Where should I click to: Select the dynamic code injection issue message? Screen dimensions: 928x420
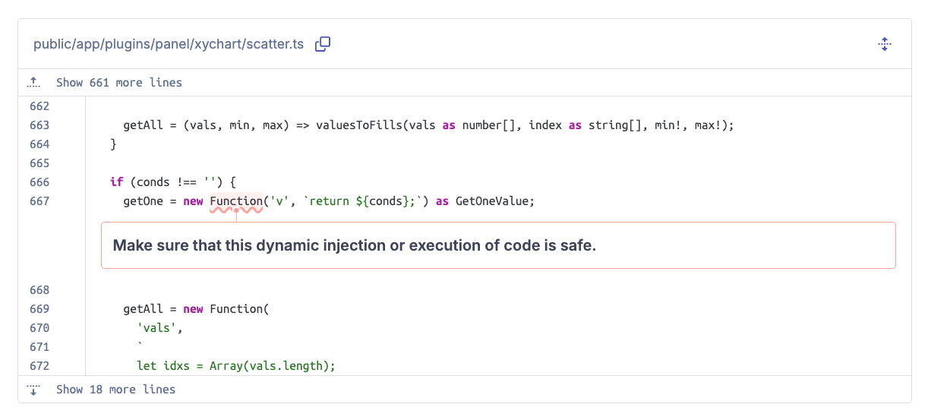[354, 245]
